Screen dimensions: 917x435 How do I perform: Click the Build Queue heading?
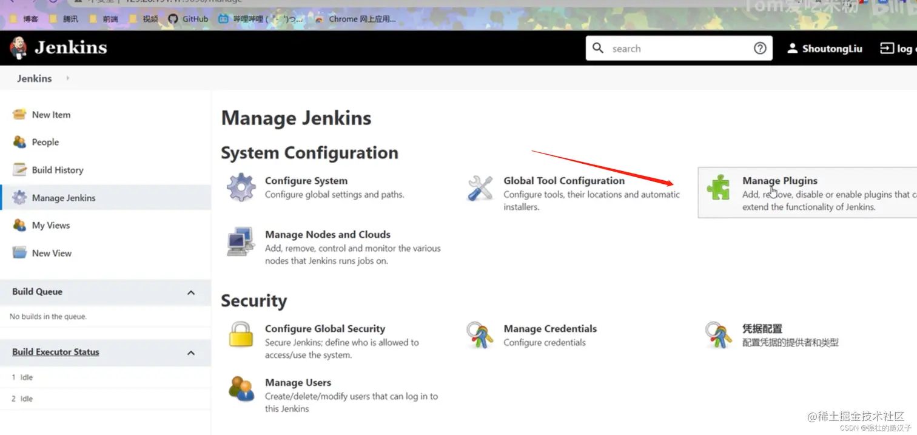(x=37, y=292)
